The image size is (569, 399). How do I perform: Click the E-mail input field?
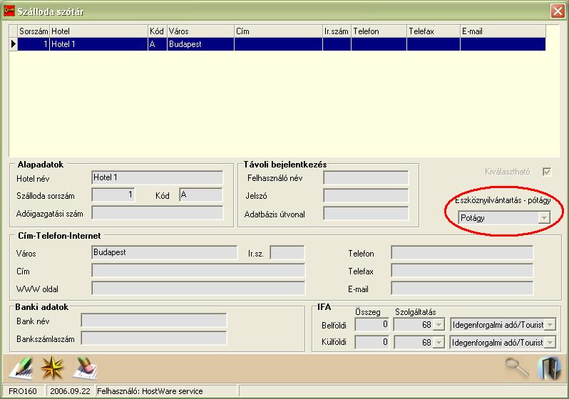pyautogui.click(x=462, y=289)
